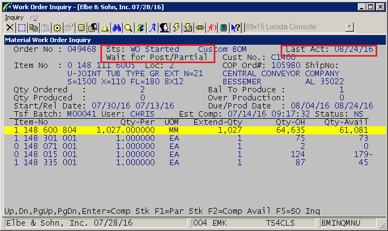Click the notepad with person icon
The height and width of the screenshot is (231, 388).
click(93, 28)
